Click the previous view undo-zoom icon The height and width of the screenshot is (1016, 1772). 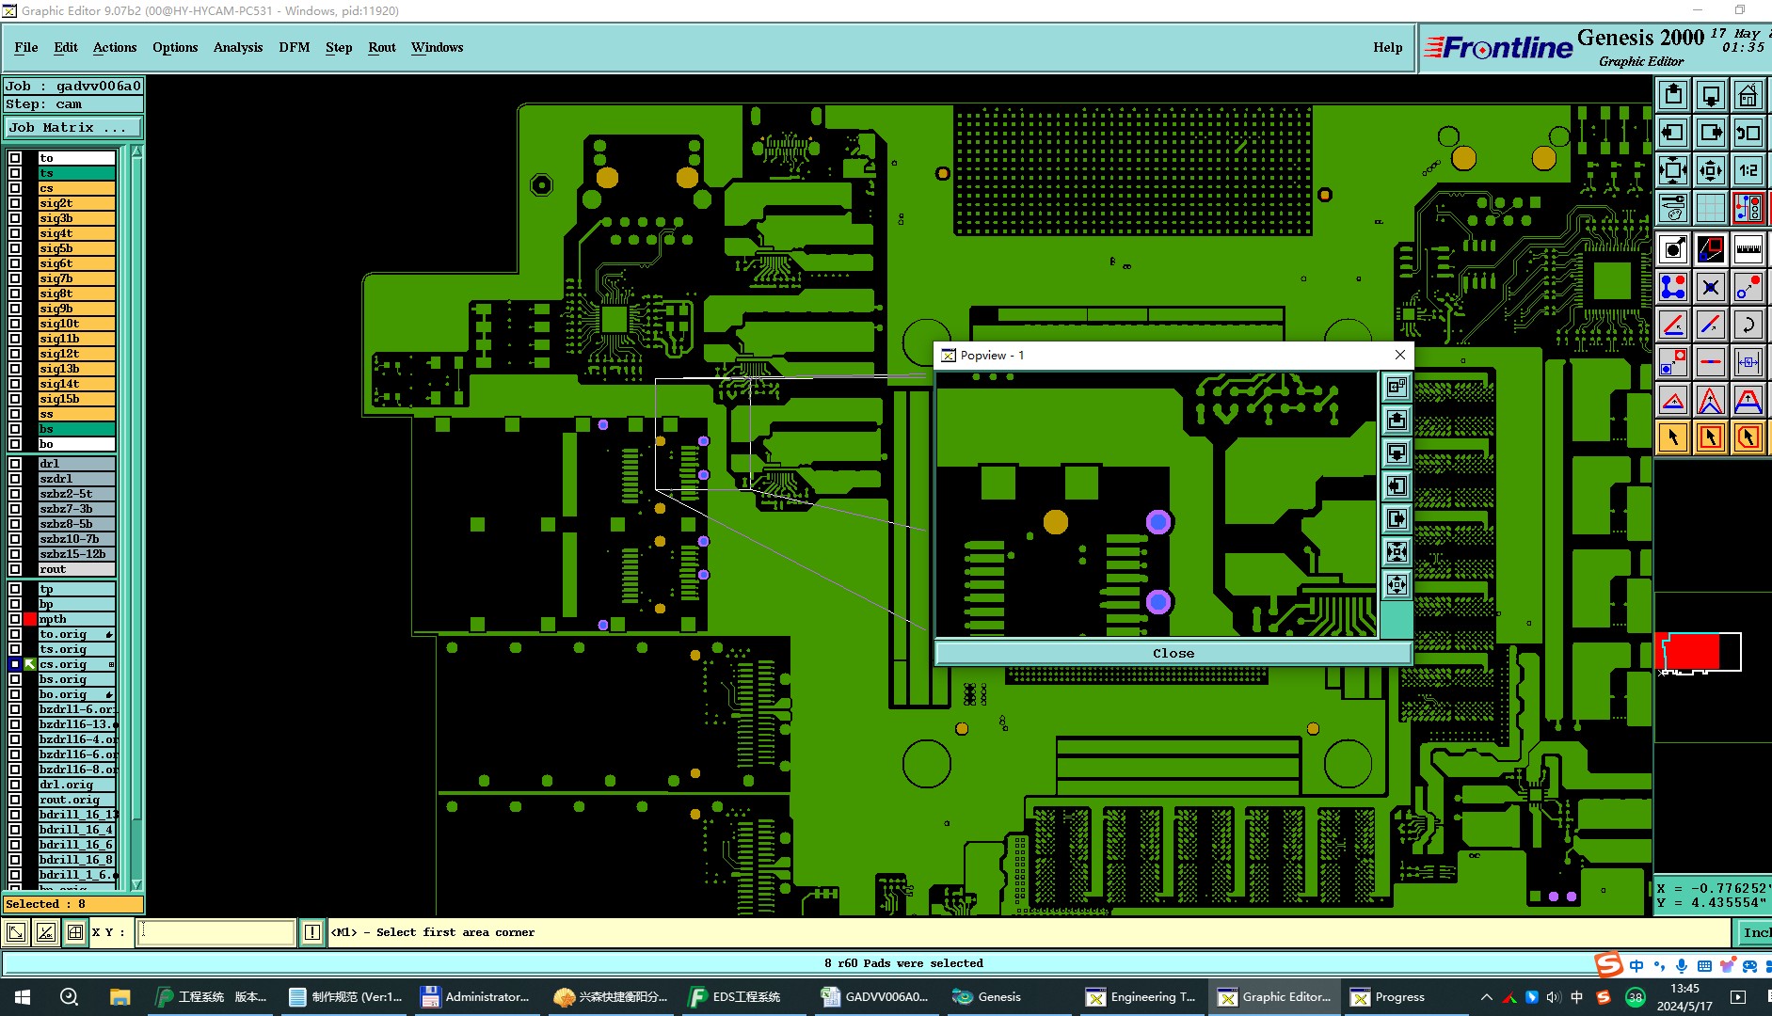[x=1748, y=133]
